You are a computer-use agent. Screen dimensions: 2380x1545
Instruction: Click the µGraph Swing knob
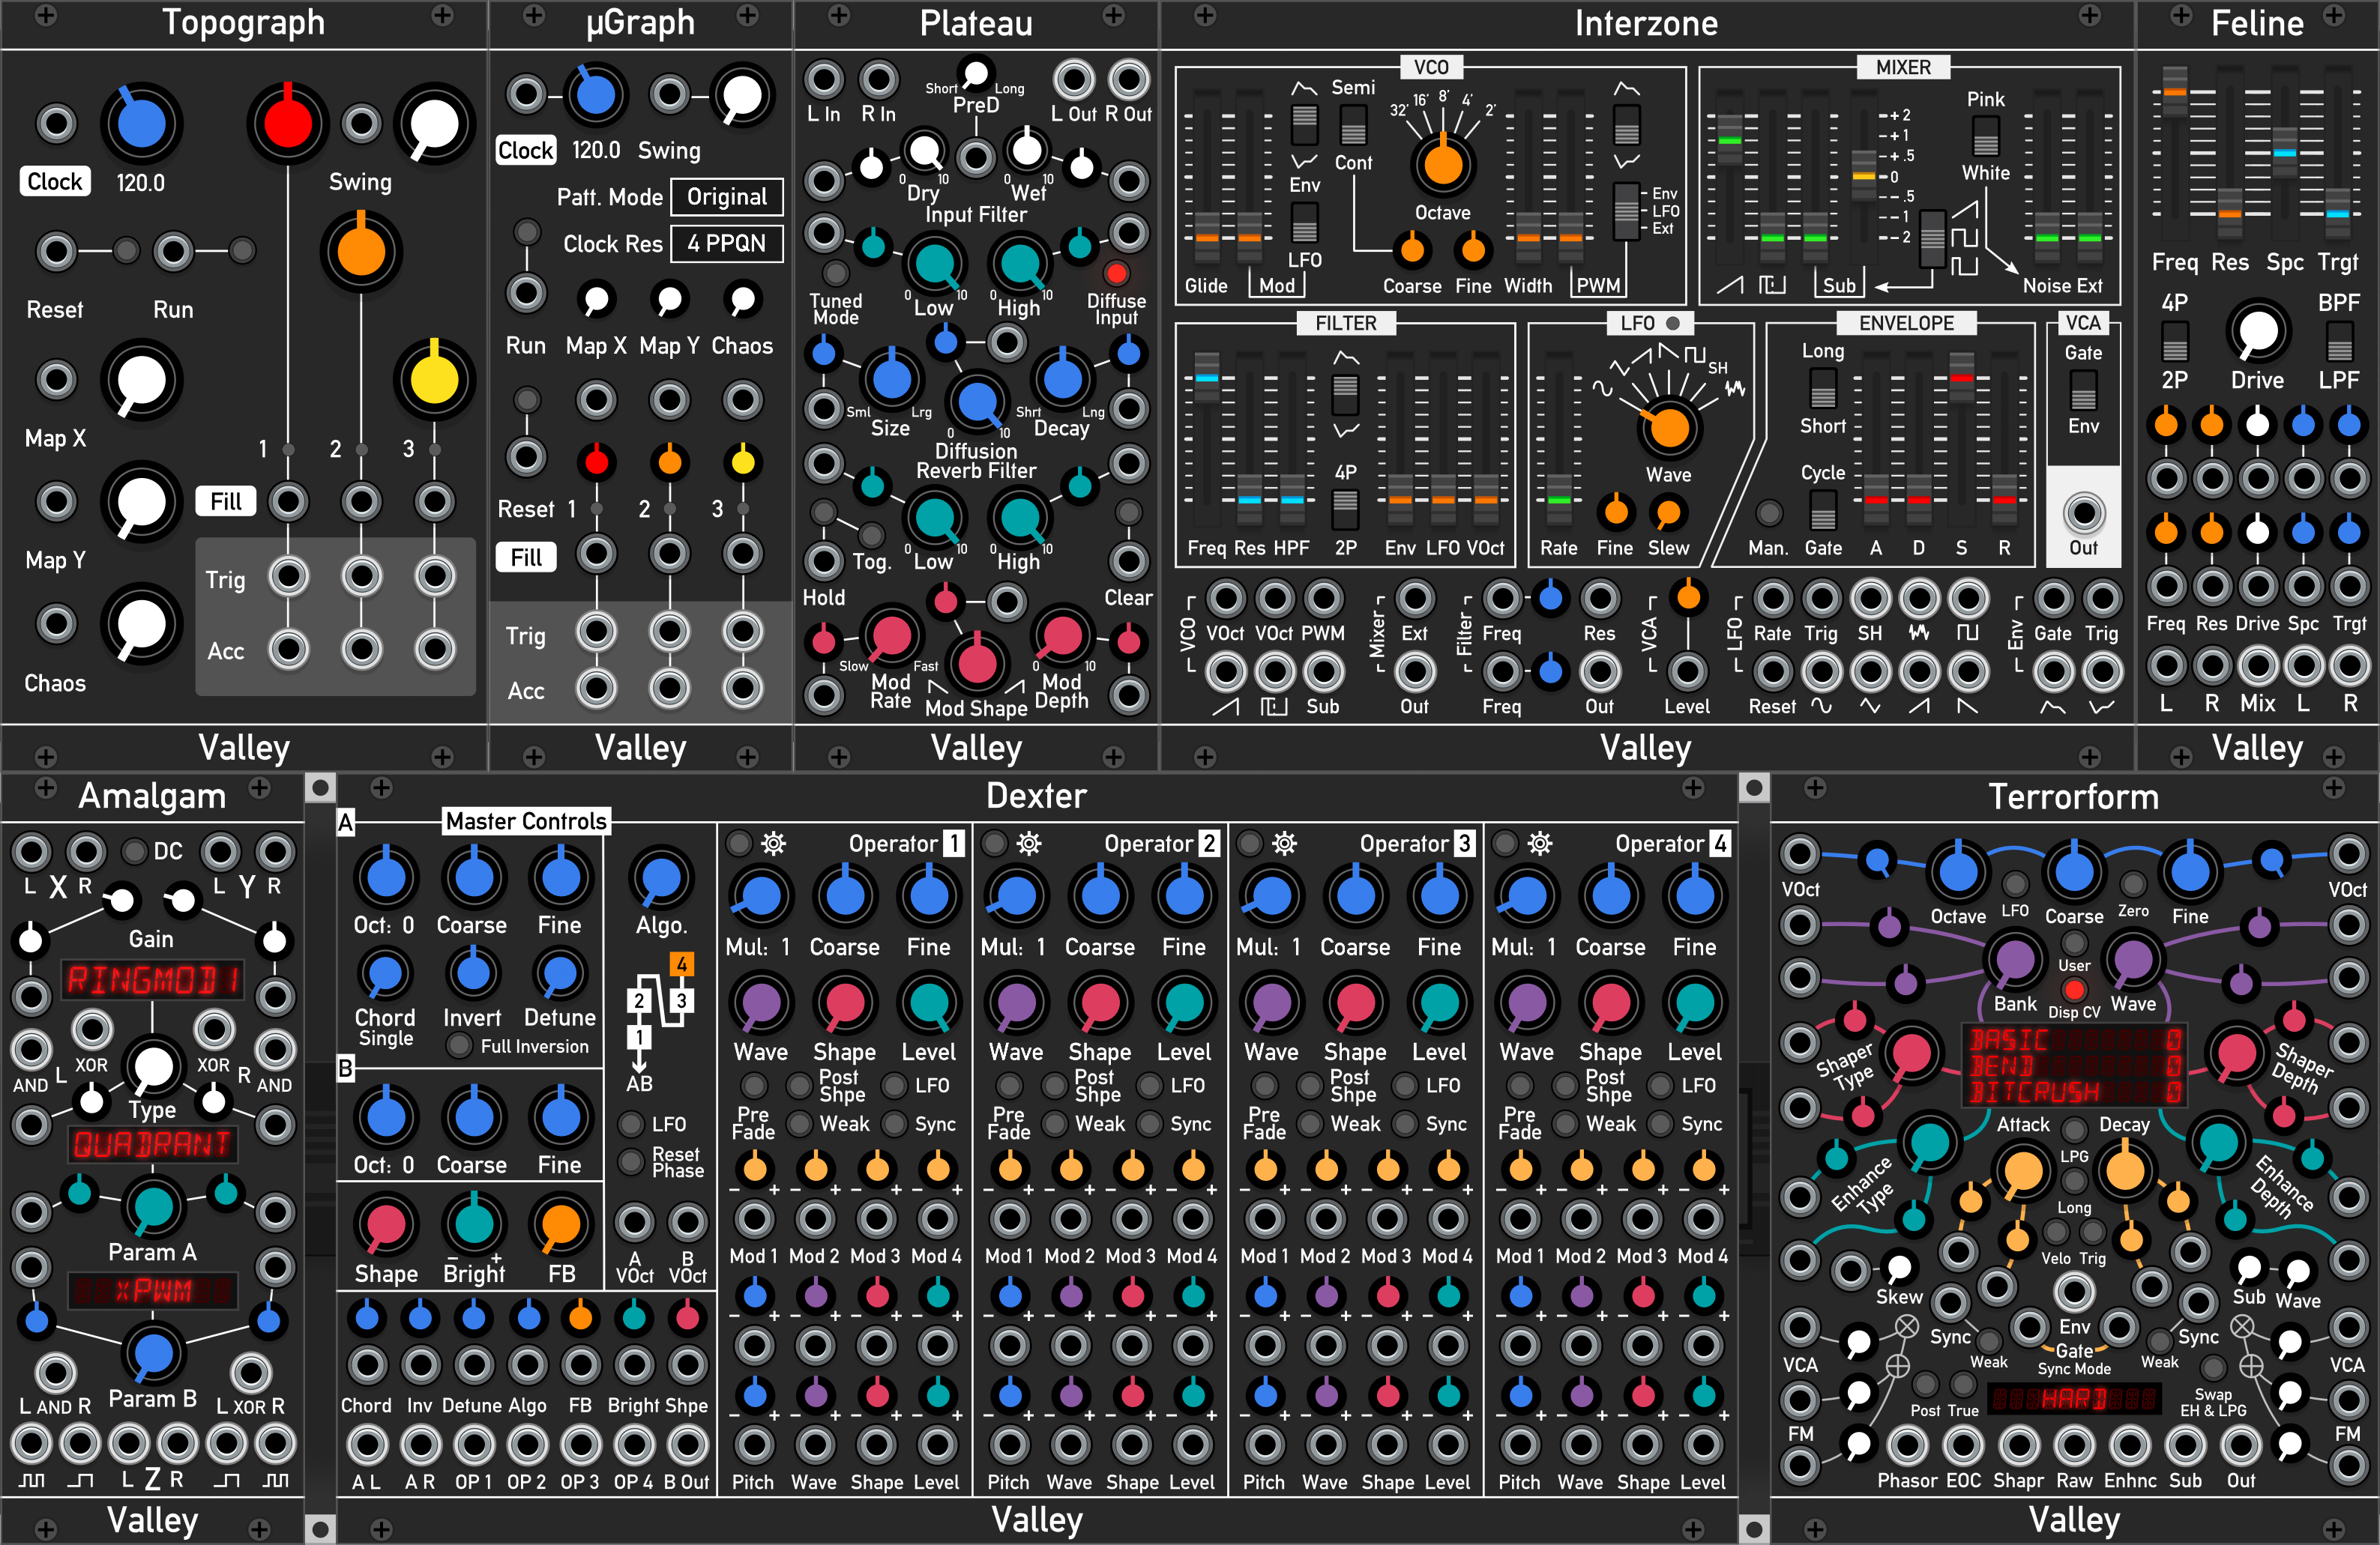(742, 96)
